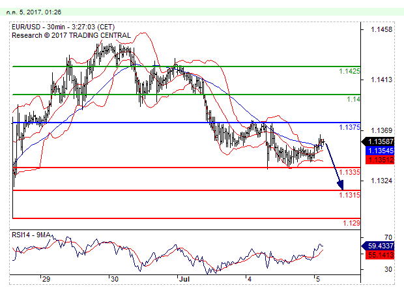404x294 pixels.
Task: Select the red 1.1315 support label
Action: click(x=349, y=195)
